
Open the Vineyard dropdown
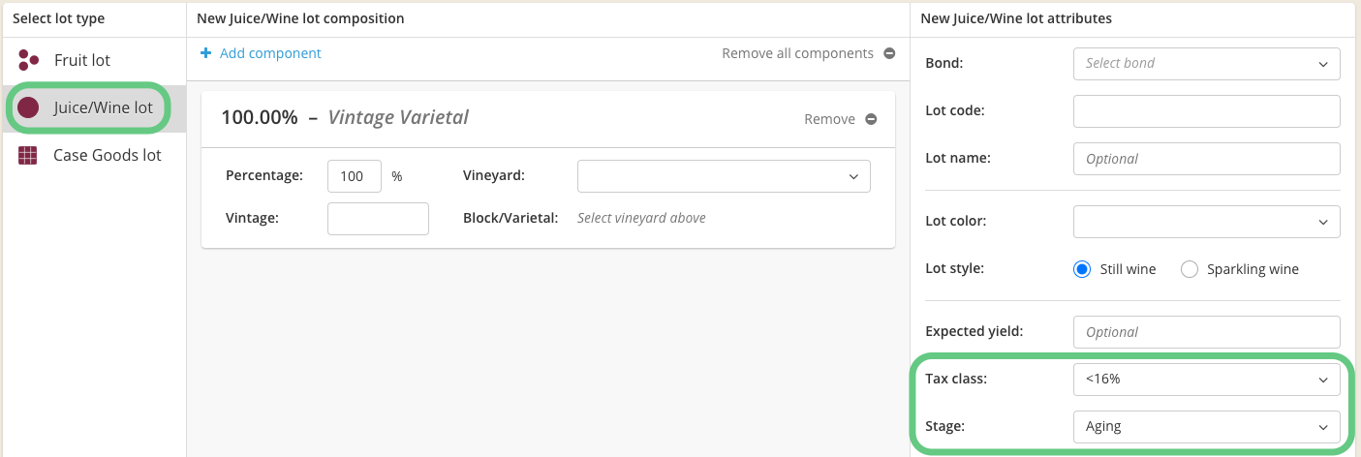coord(724,176)
